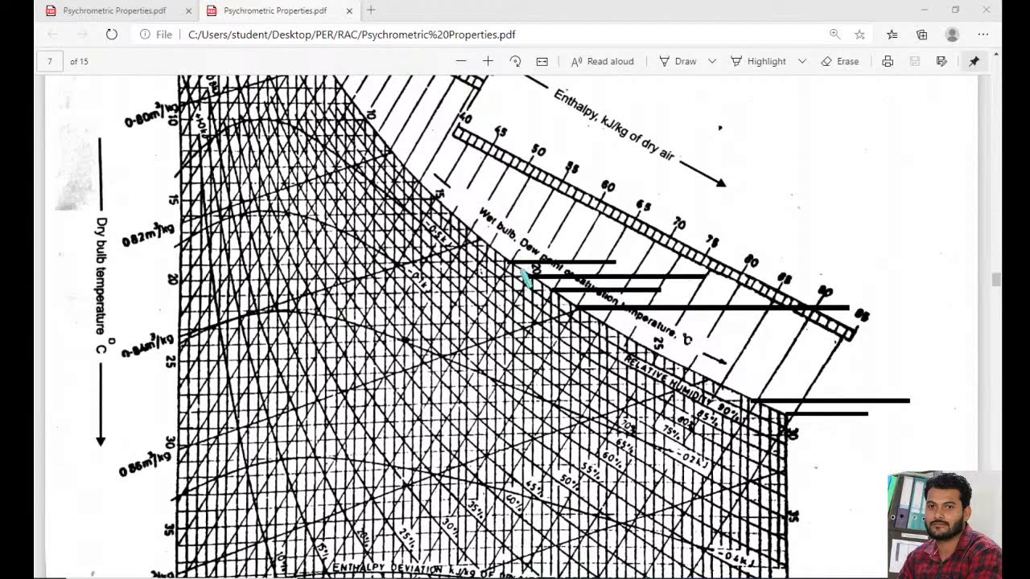Save the PDF

point(915,61)
